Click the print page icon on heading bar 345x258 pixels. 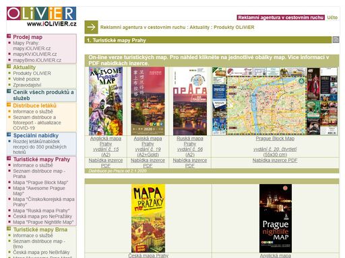click(336, 40)
